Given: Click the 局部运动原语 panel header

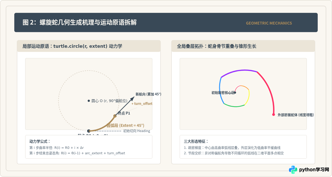Looking at the screenshot, I should [x=89, y=46].
